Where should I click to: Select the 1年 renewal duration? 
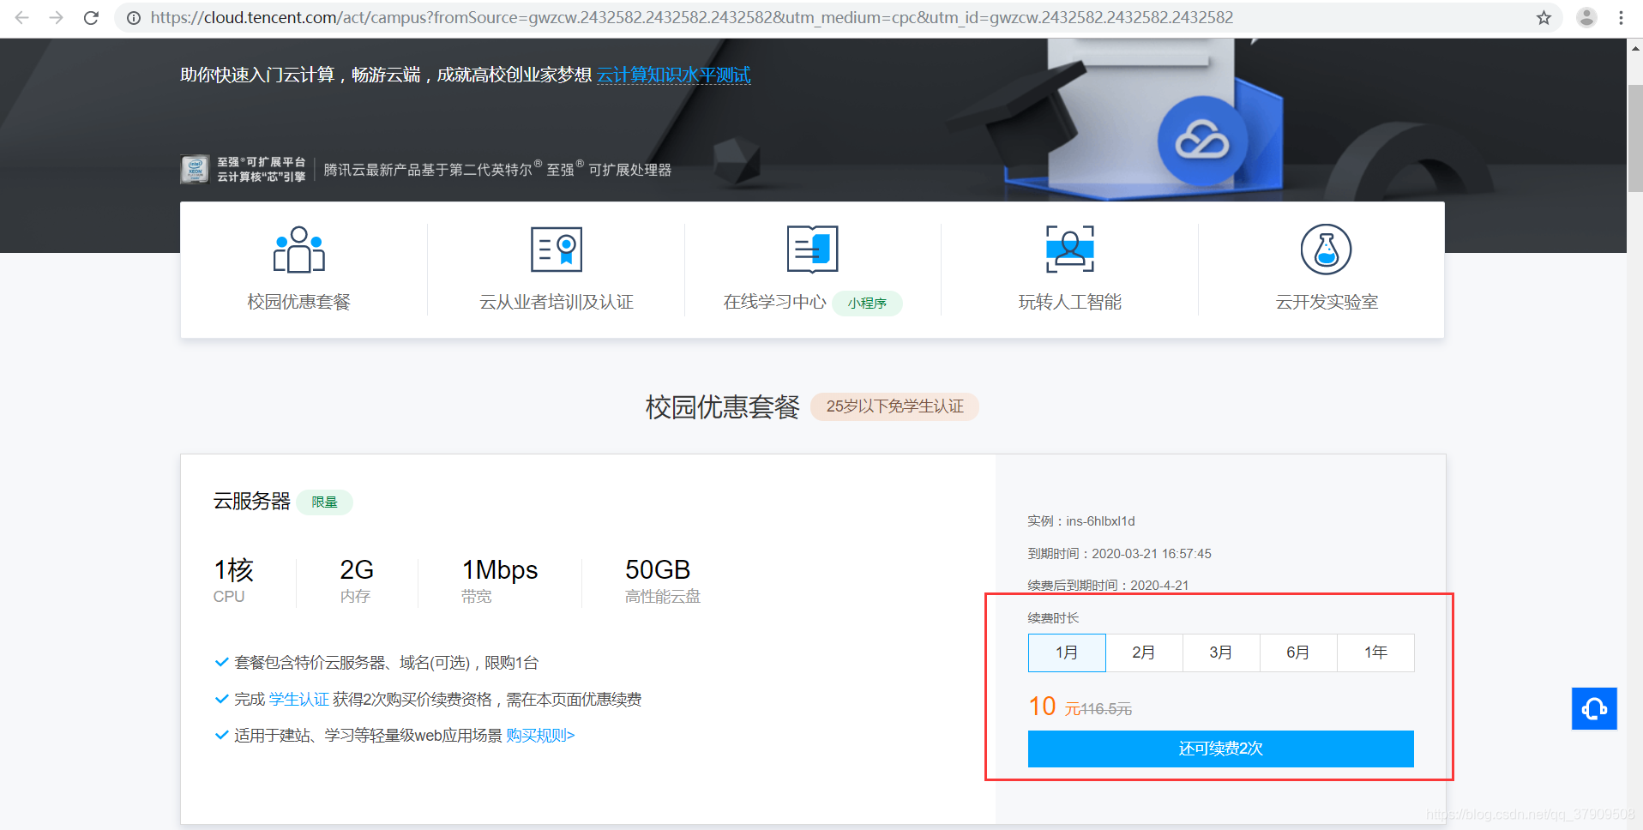pos(1375,653)
